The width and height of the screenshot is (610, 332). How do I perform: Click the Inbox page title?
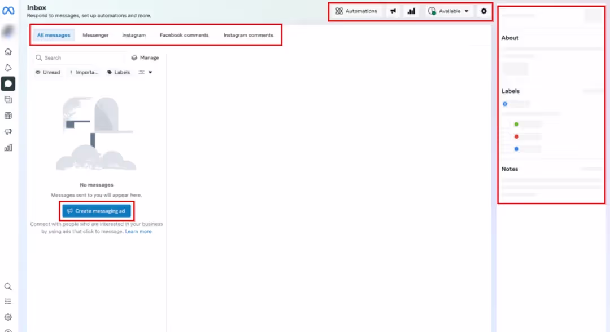(37, 7)
